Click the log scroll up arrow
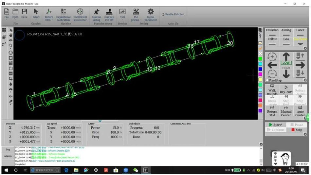This screenshot has width=311, height=175. click(x=261, y=149)
